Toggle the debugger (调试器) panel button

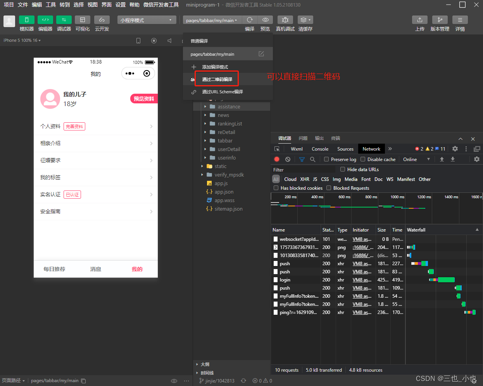(x=64, y=20)
